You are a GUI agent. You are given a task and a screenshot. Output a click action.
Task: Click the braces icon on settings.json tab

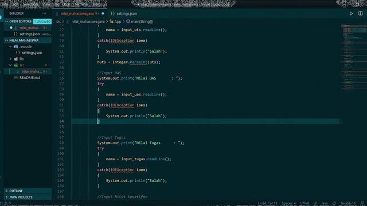point(112,14)
